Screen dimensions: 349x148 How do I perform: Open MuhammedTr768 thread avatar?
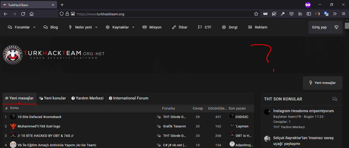(13, 126)
